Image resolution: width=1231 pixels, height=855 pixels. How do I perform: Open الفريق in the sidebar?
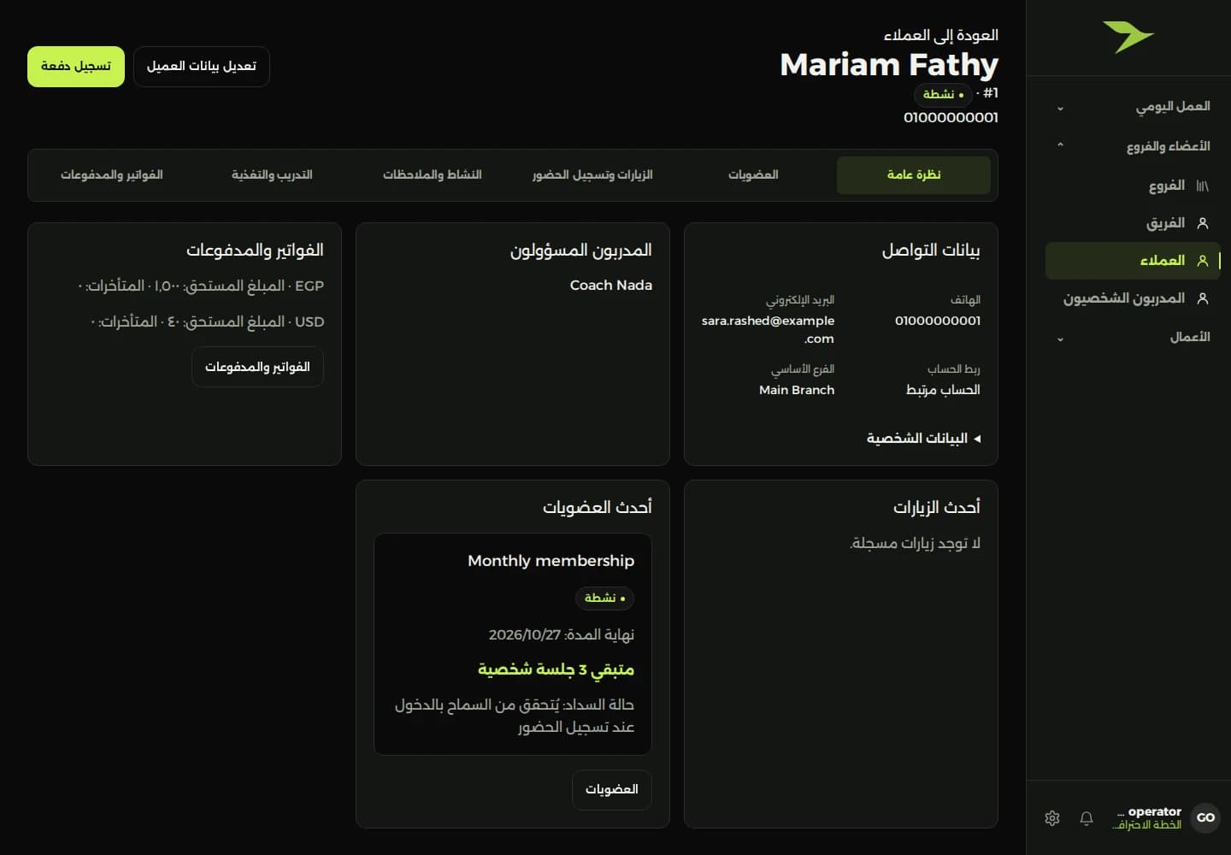click(1134, 223)
